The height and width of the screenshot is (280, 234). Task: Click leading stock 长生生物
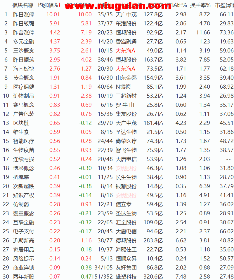tap(126, 177)
